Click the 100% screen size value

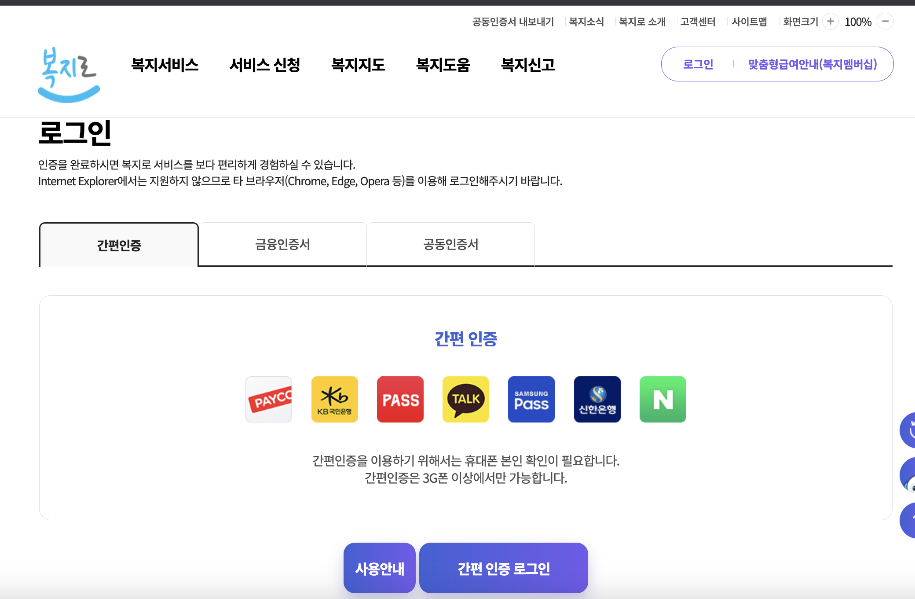[858, 22]
